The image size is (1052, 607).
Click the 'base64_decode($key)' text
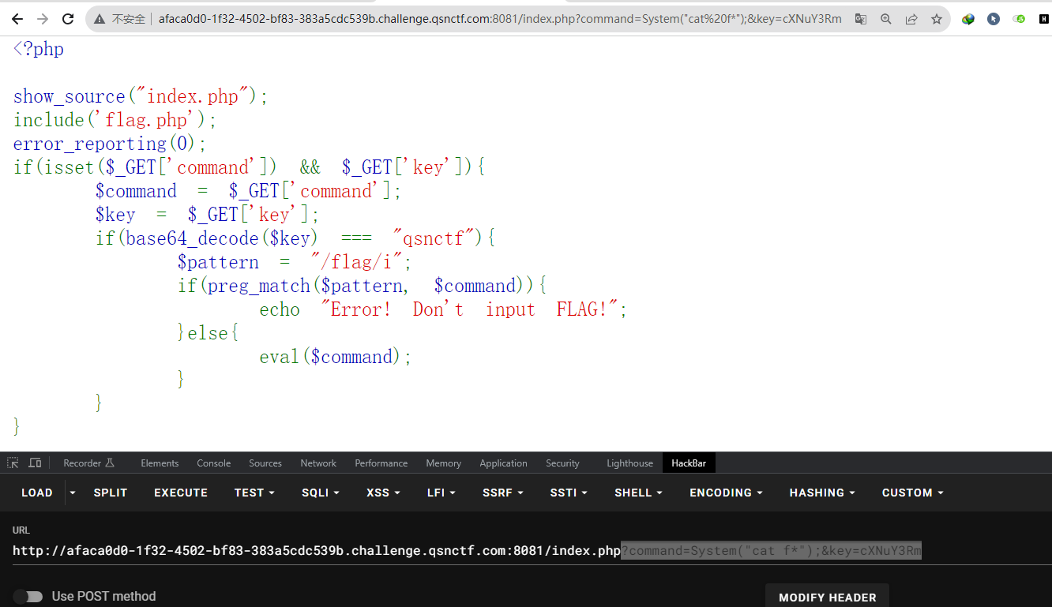(x=222, y=238)
